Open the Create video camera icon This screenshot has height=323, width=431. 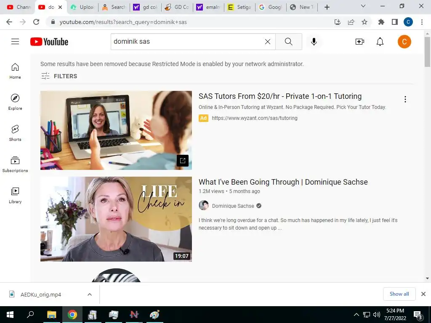360,42
